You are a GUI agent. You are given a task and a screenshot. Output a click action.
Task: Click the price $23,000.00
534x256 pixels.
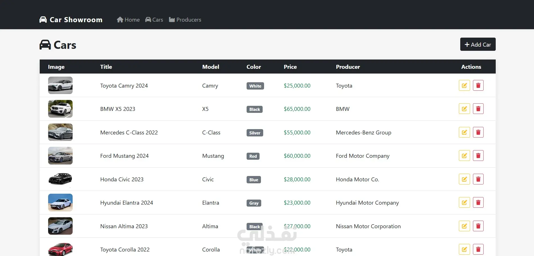297,203
